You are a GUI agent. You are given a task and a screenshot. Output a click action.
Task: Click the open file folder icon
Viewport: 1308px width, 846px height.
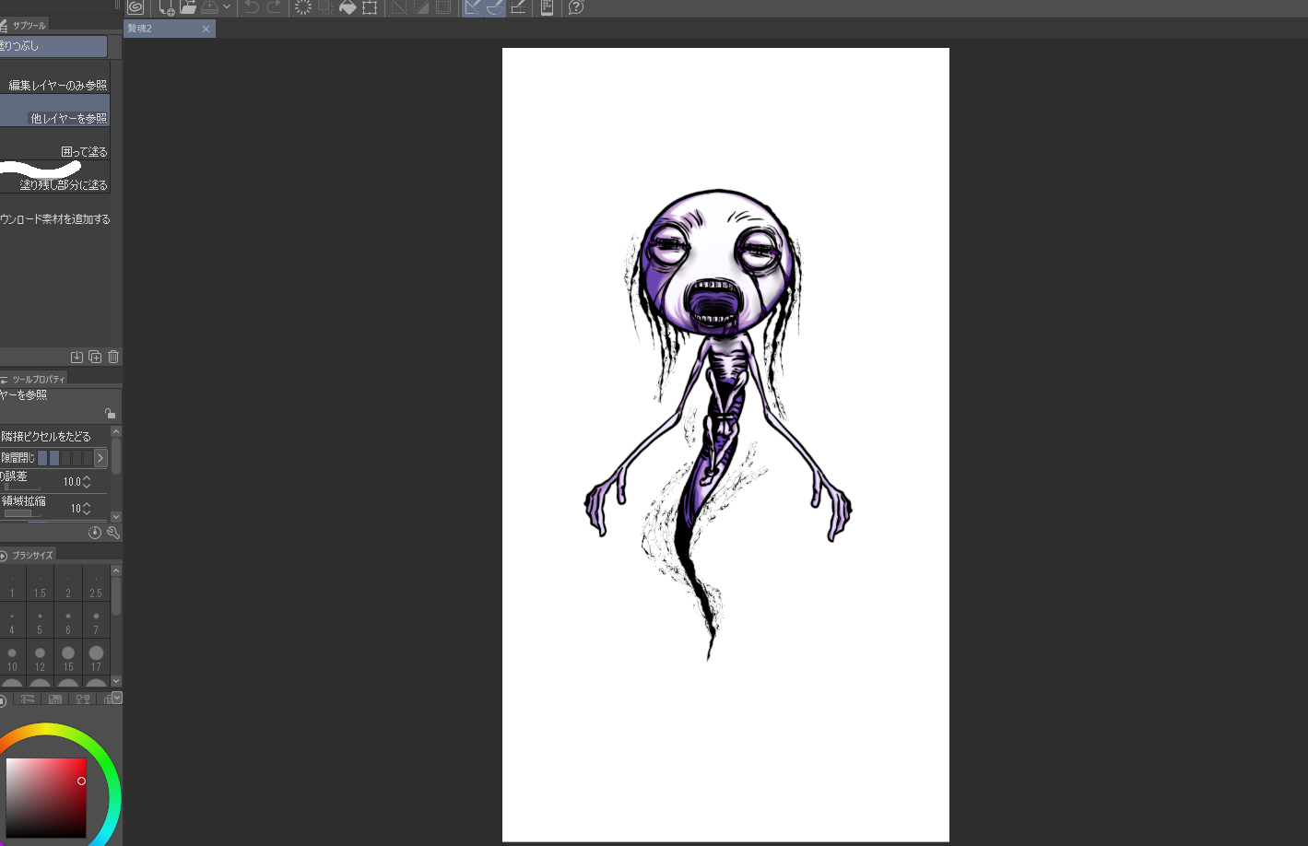[x=188, y=7]
